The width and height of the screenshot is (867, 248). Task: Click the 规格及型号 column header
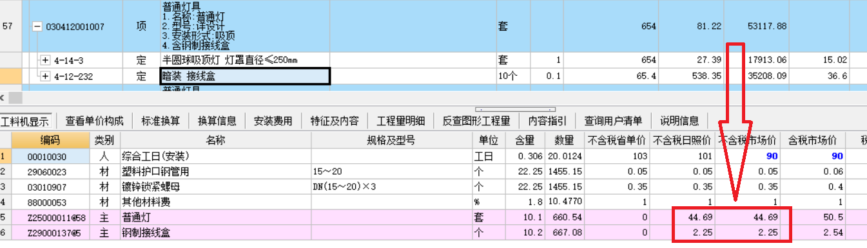(391, 140)
